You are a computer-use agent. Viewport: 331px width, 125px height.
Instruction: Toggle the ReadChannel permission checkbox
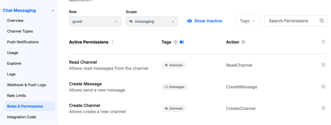[323, 65]
